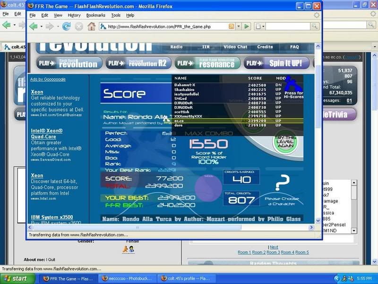Select FFR The Game taskbar button
Viewport: 378px width, 284px height.
[69, 279]
